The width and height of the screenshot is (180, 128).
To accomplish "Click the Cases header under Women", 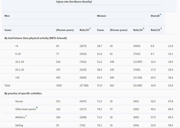I will [100, 30].
